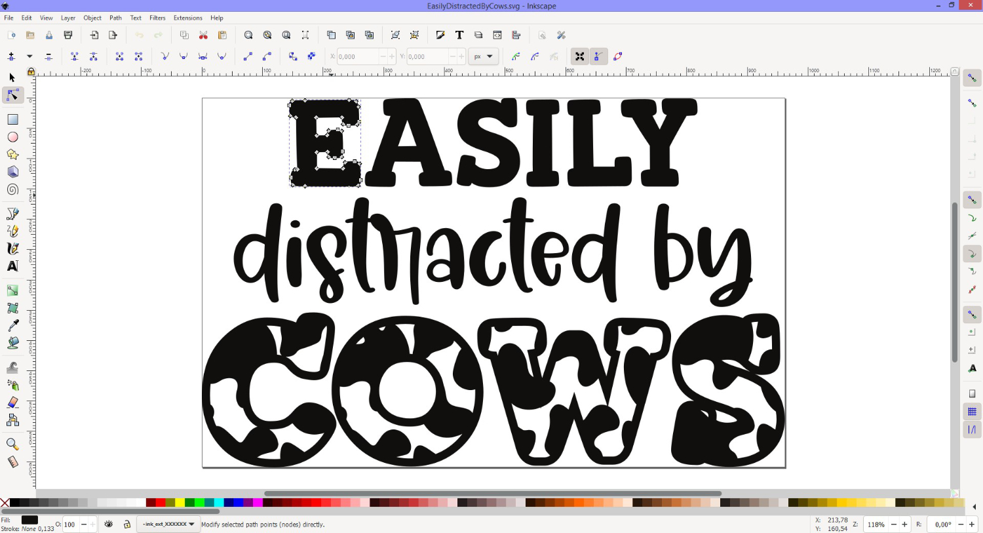Click the horizontal canvas scrollbar

coord(493,493)
